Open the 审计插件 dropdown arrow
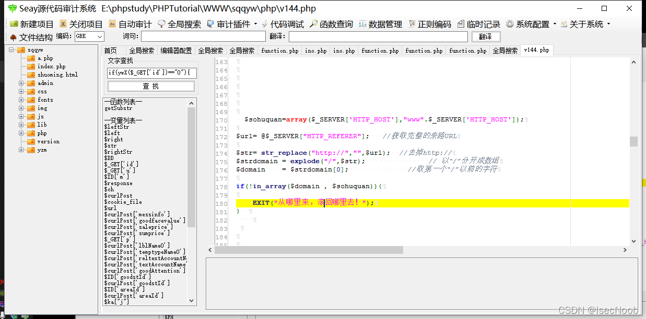Image resolution: width=646 pixels, height=319 pixels. (x=255, y=24)
